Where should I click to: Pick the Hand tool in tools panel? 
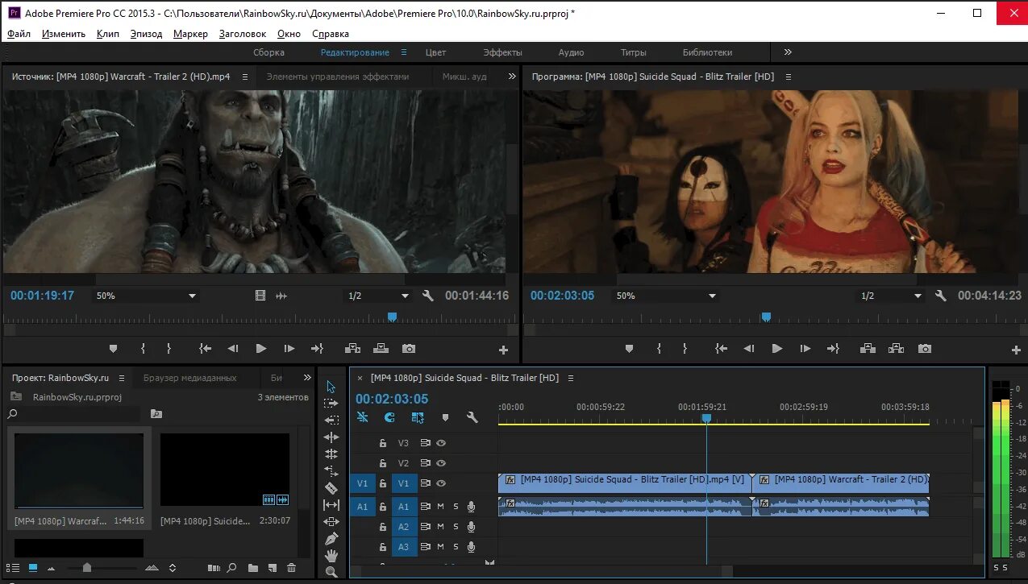click(x=331, y=556)
